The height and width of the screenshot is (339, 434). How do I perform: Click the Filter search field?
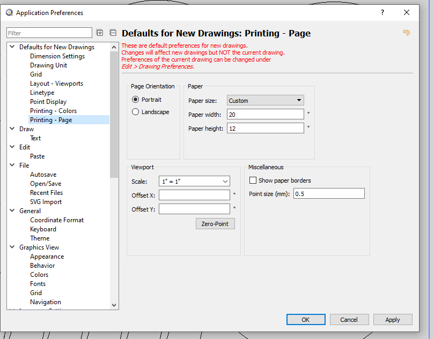[49, 33]
